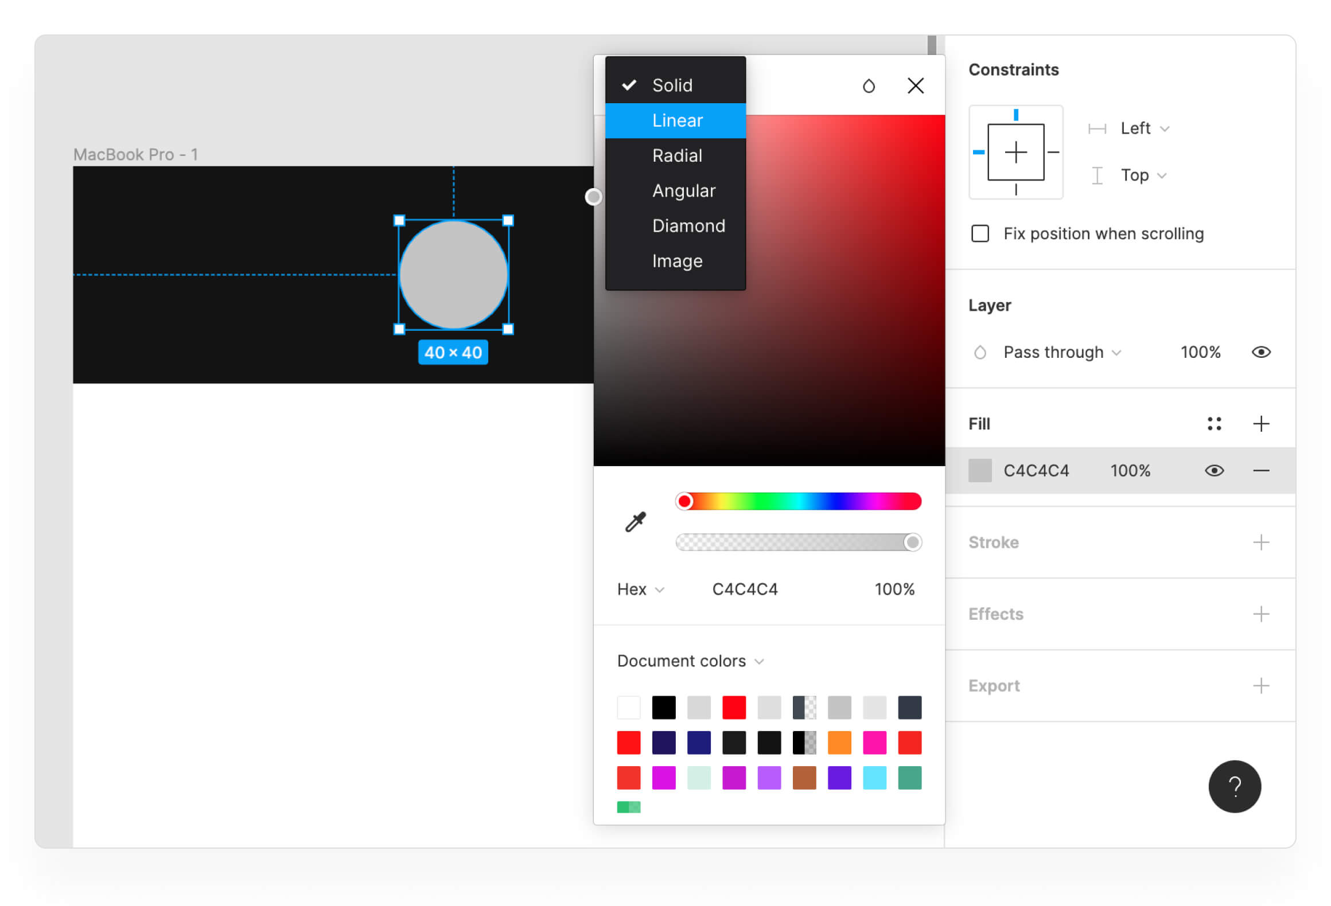Screen dimensions: 1331x906
Task: Toggle layer visibility eye next to 100%
Action: coord(1260,352)
